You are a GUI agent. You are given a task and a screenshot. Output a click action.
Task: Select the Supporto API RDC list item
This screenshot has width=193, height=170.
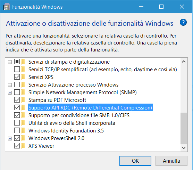(x=90, y=107)
